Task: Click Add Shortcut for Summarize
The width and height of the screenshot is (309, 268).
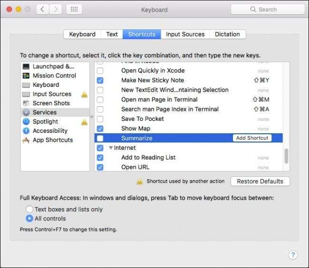Action: click(252, 138)
